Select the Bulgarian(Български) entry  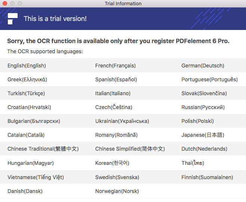[x=34, y=121]
